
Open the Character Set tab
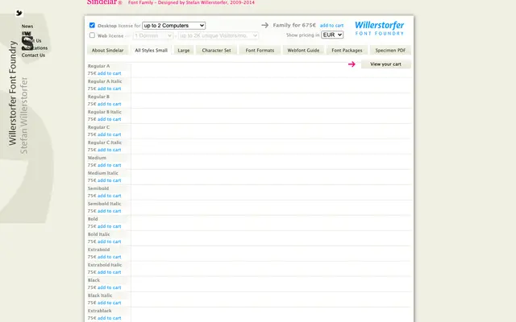(x=216, y=50)
